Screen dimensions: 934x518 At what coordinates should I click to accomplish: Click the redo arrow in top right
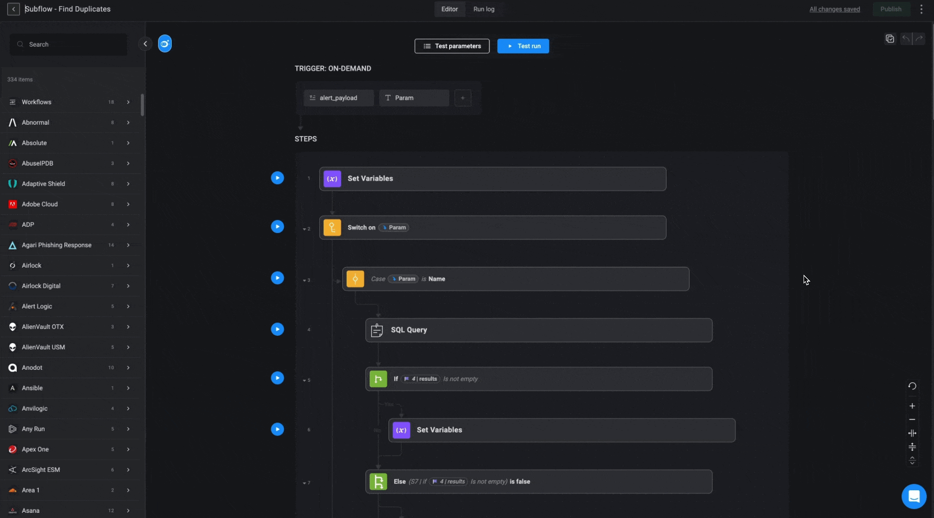point(919,39)
